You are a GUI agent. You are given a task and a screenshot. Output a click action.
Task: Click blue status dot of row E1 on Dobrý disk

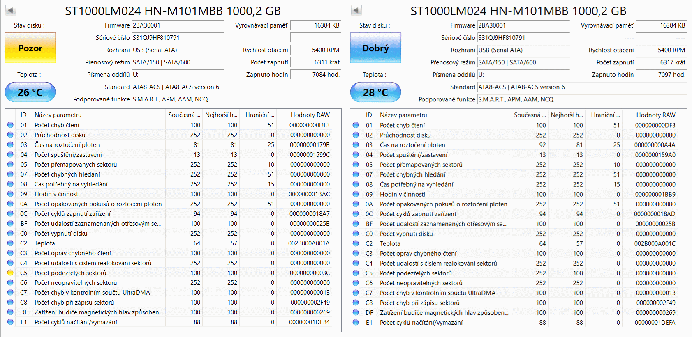tap(356, 323)
